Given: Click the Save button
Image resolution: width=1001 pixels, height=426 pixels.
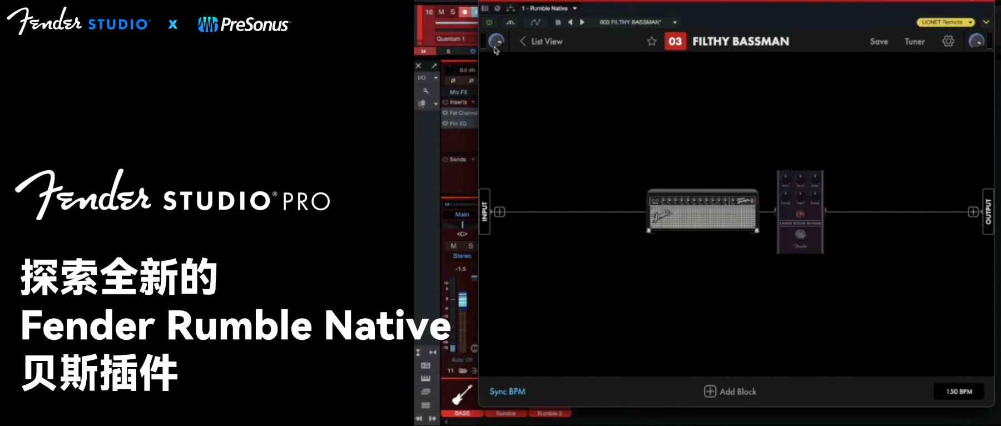Looking at the screenshot, I should pyautogui.click(x=879, y=42).
